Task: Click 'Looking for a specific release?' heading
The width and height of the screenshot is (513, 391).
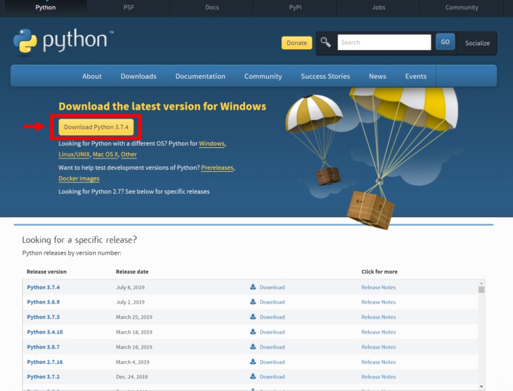Action: pos(79,240)
